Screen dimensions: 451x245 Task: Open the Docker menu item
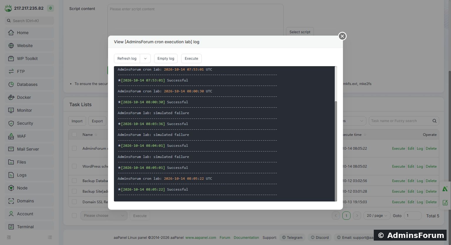[29, 97]
